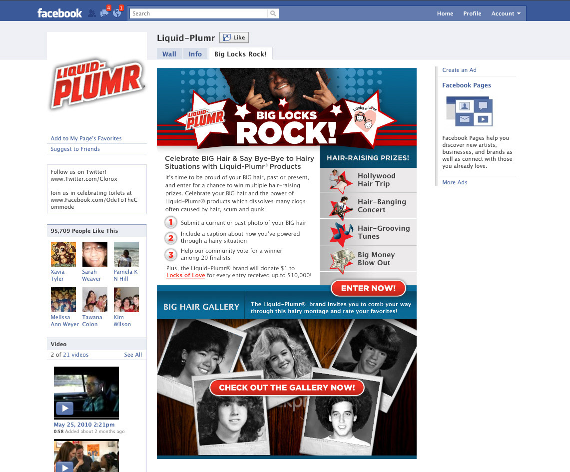This screenshot has width=570, height=472.
Task: Click Tawana Colon's profile picture
Action: coord(95,300)
